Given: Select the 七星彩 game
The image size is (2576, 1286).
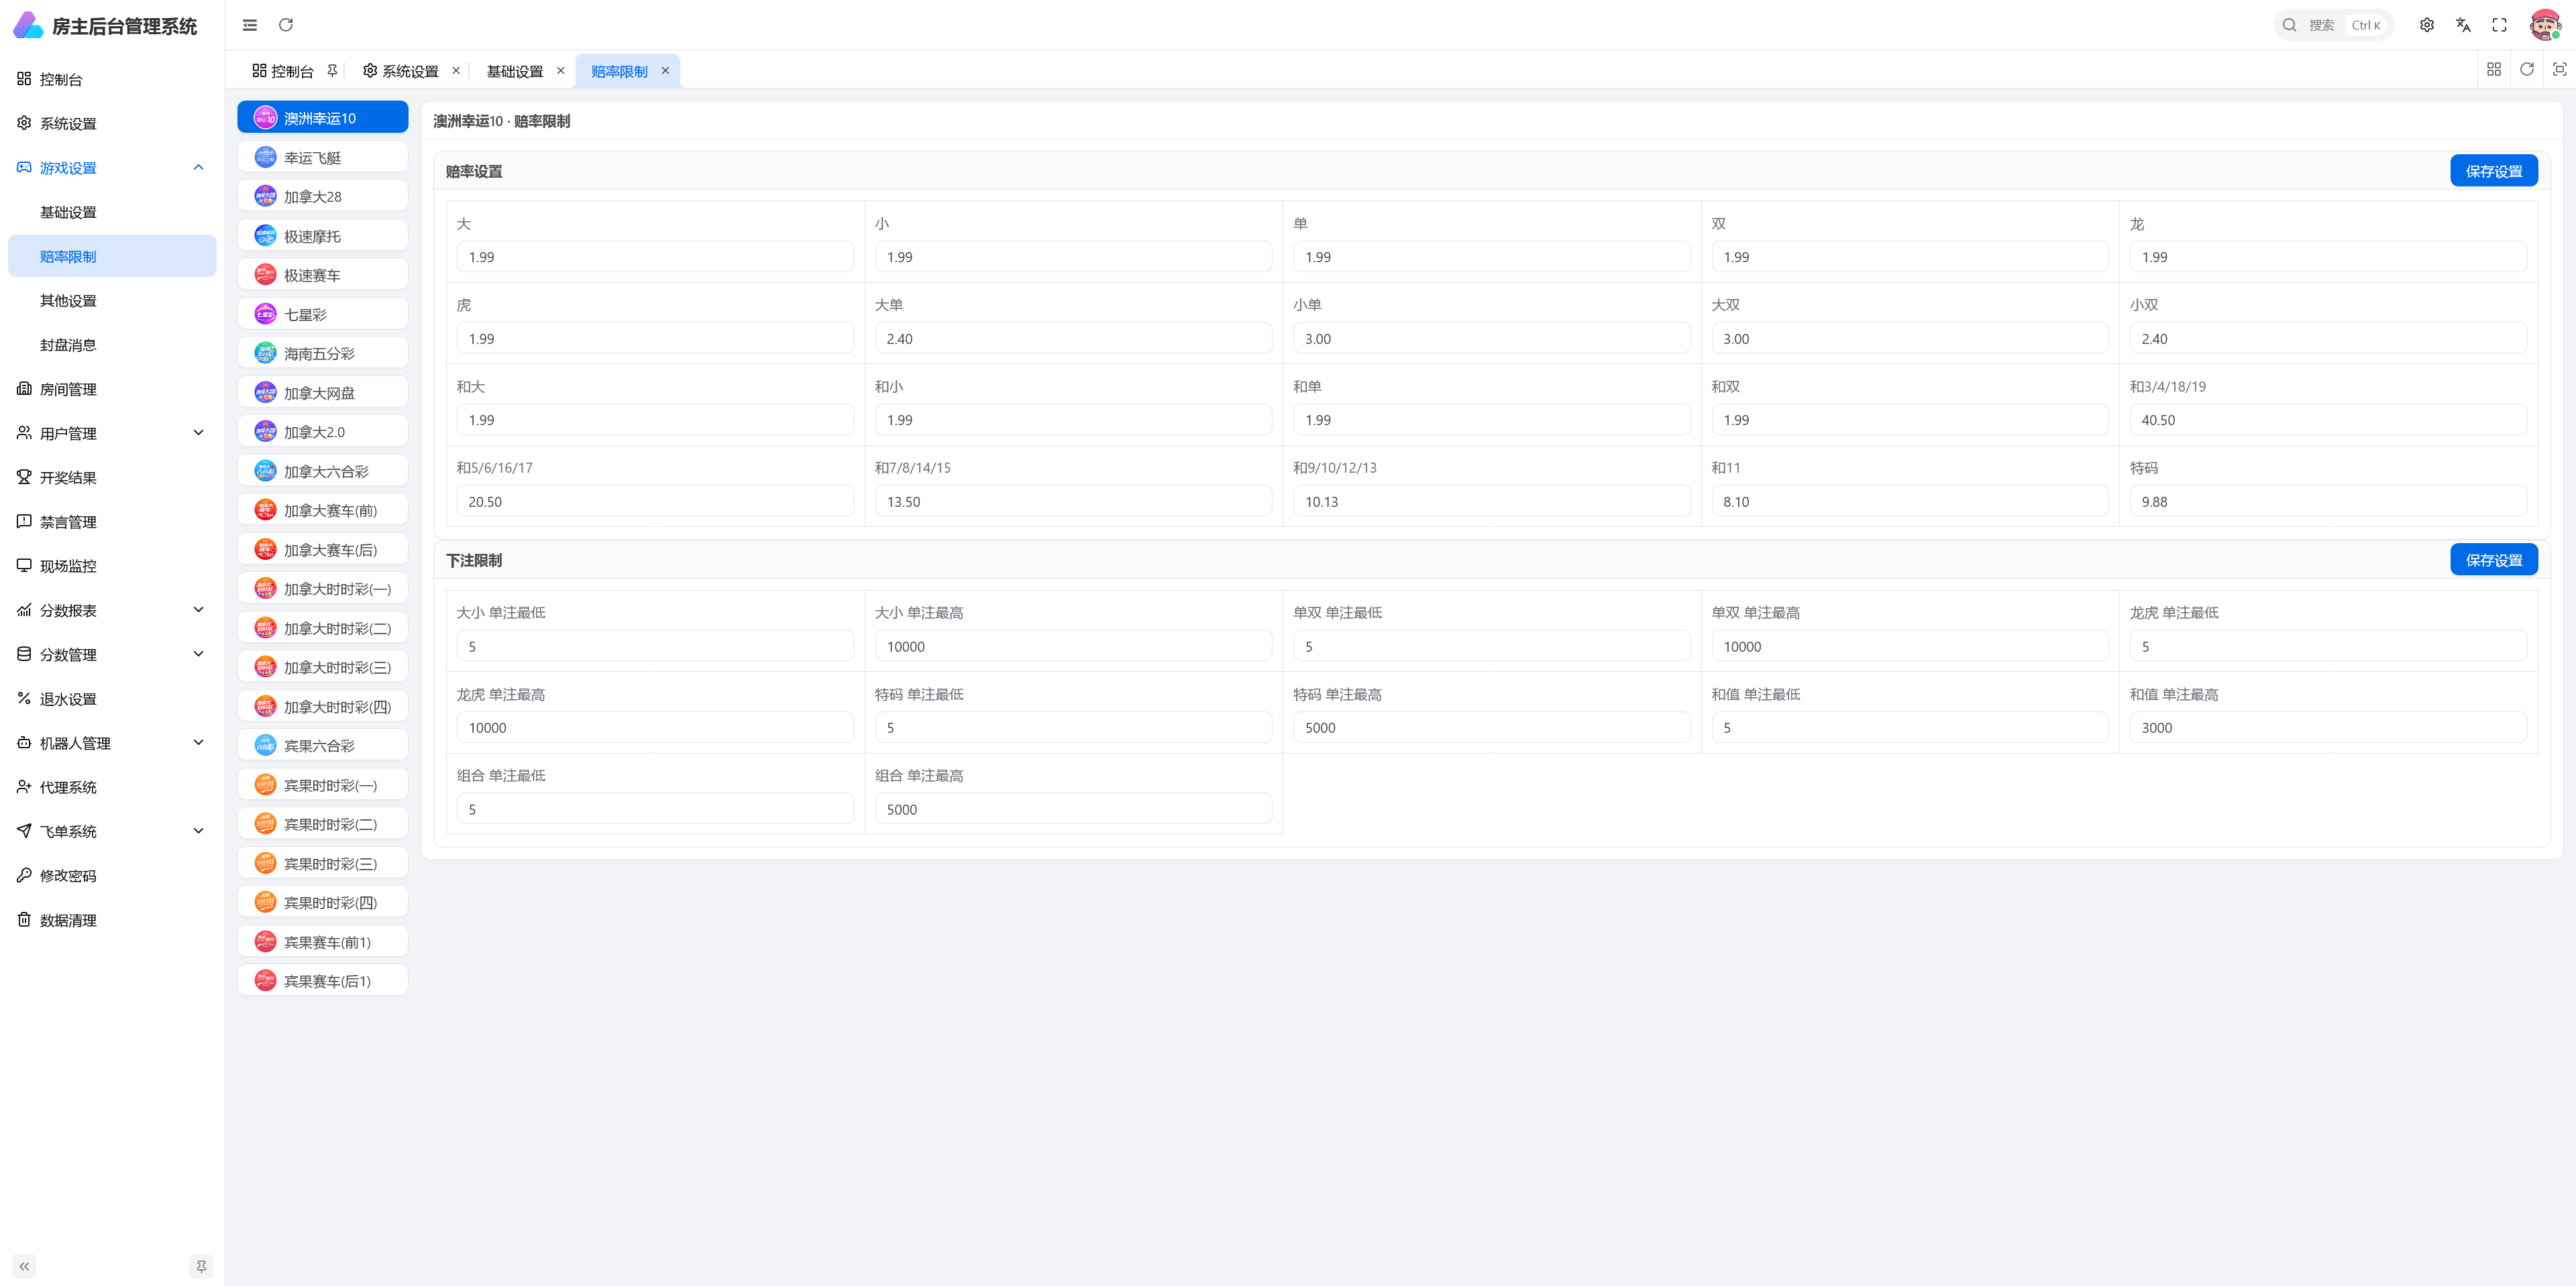Looking at the screenshot, I should pos(322,314).
